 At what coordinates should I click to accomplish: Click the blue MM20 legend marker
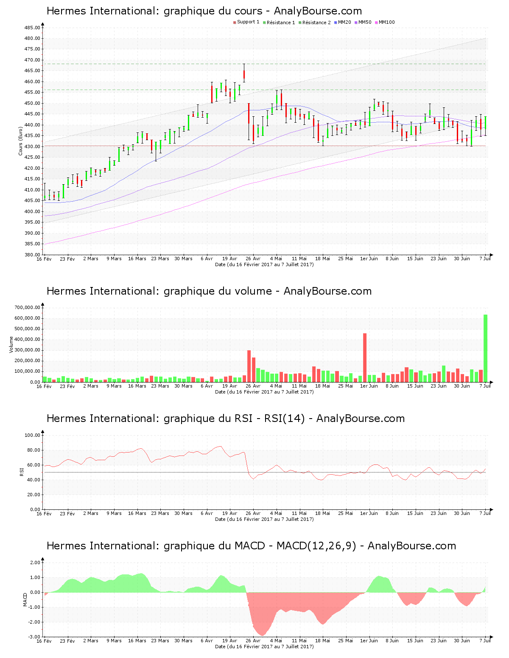click(x=336, y=22)
